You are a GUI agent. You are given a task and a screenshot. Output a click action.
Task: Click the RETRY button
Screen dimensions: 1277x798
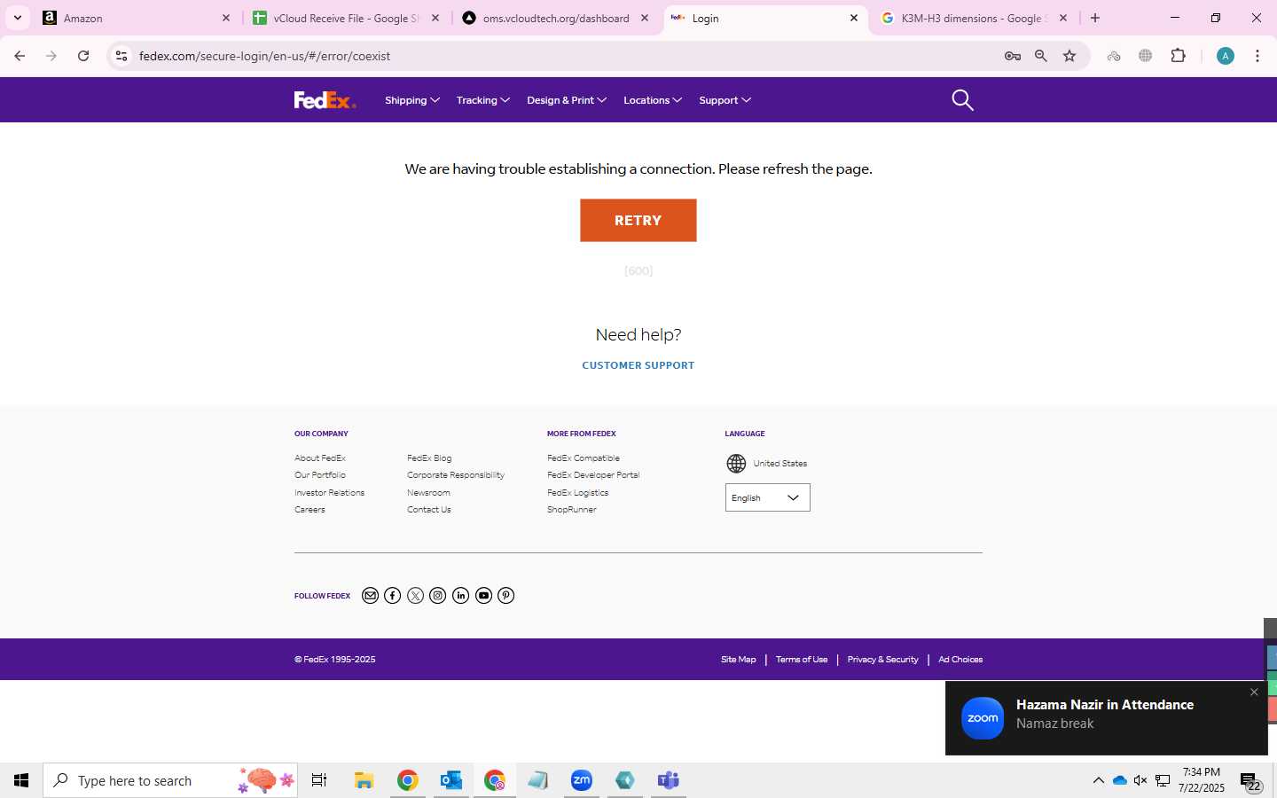click(x=638, y=220)
